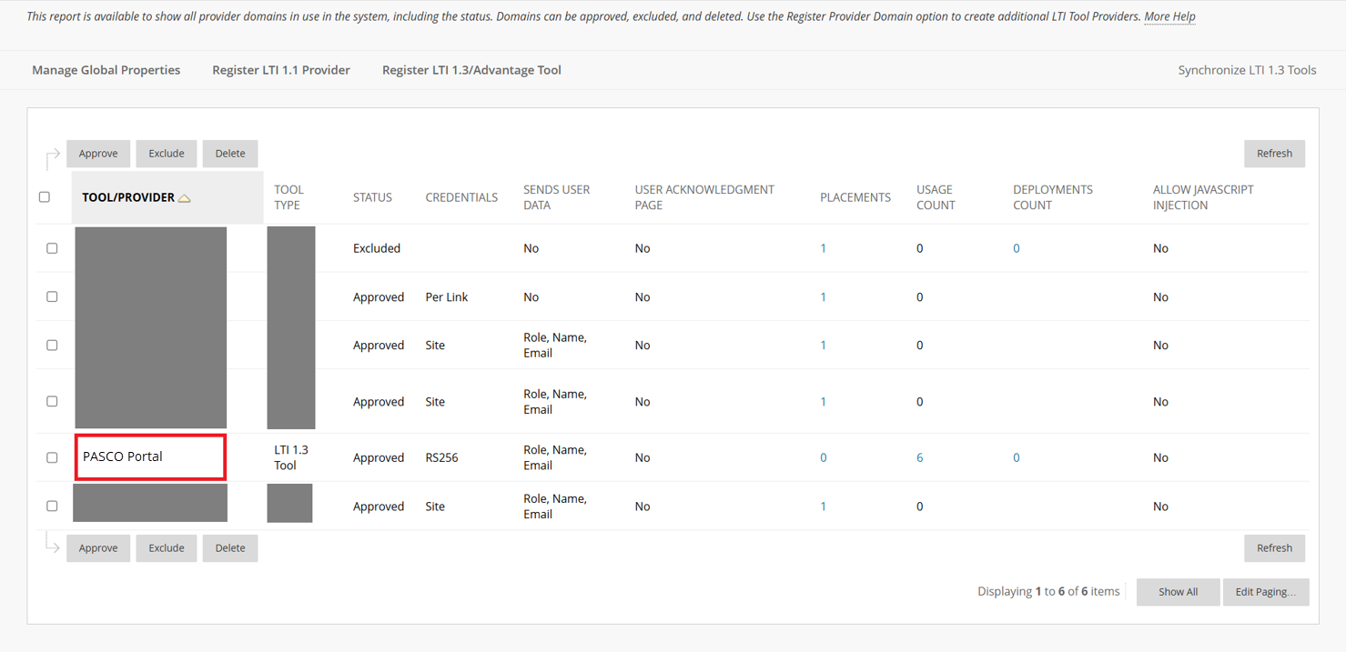Click deployments count 0 in Excluded row
Screen dimensions: 1346x652
[1017, 248]
